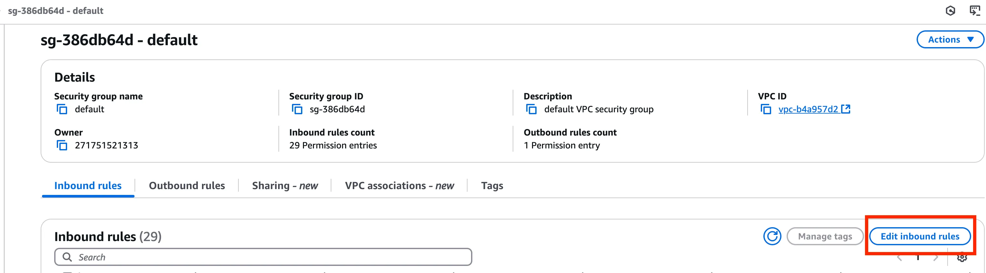Click the 'Details' panel heading
The height and width of the screenshot is (273, 986).
pyautogui.click(x=75, y=77)
